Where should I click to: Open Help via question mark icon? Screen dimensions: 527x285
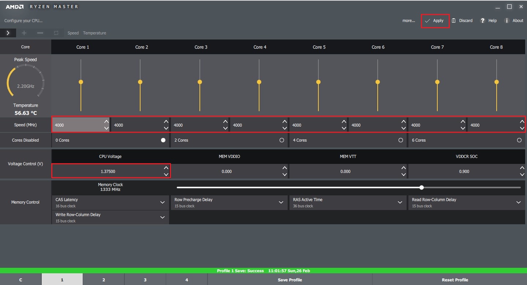pos(483,21)
